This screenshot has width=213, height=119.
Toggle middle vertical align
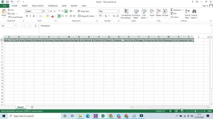[x=63, y=11]
